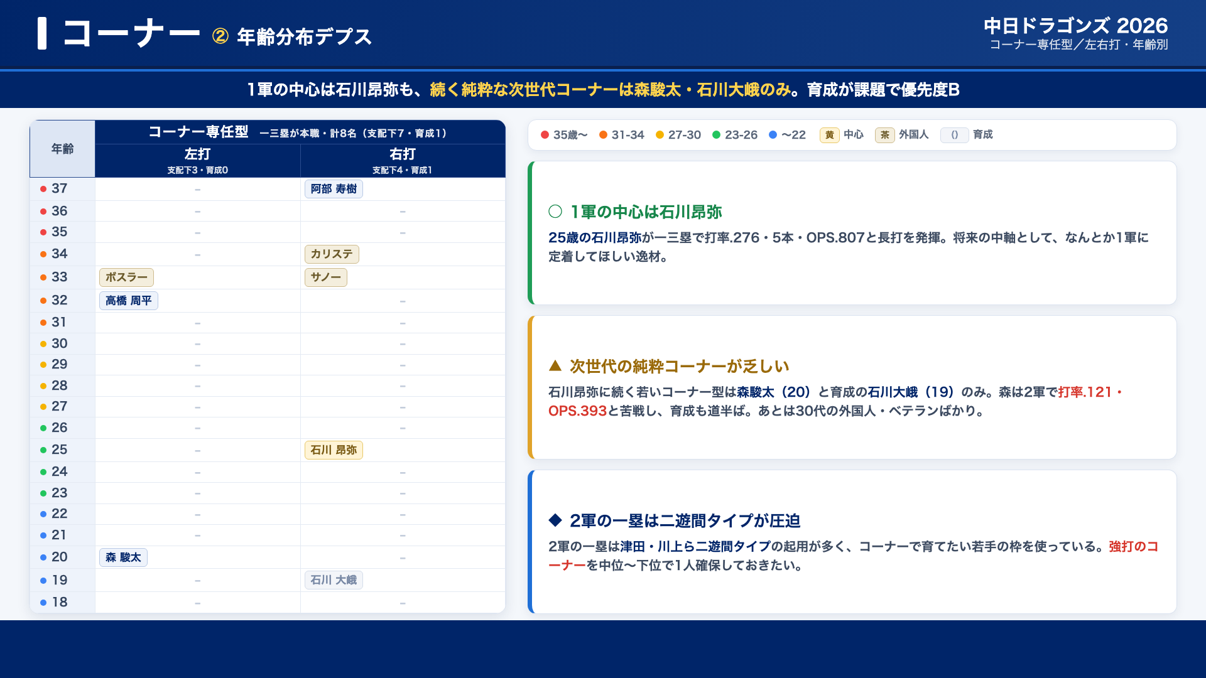This screenshot has height=678, width=1206.
Task: Click the circled ② number in the title
Action: coord(220,36)
